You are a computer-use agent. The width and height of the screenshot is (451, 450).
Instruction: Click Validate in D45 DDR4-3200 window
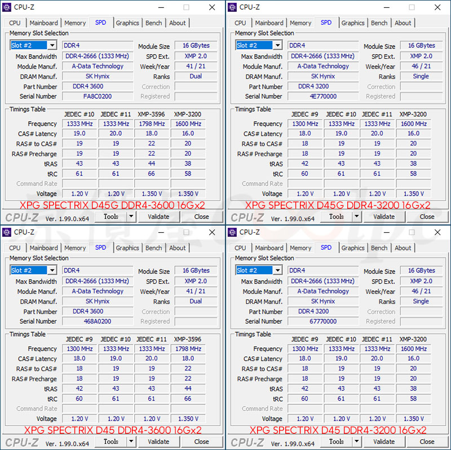click(384, 442)
